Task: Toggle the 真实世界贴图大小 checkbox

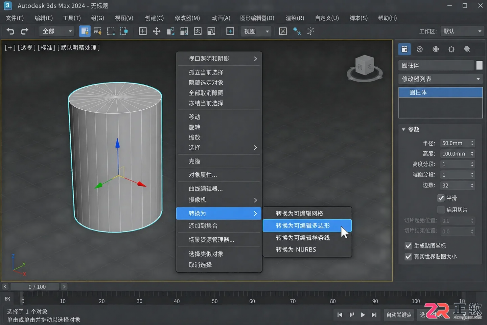Action: [408, 257]
